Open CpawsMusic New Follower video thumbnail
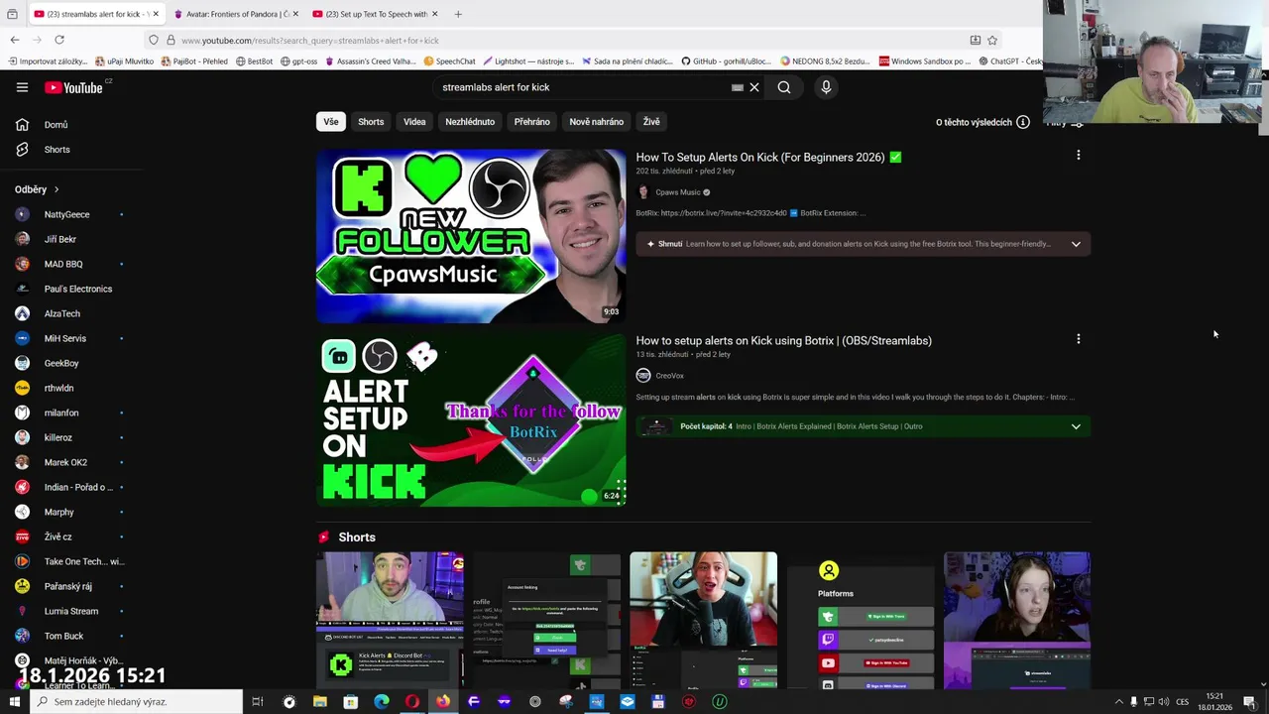Screen dimensions: 1269x714 pos(471,236)
